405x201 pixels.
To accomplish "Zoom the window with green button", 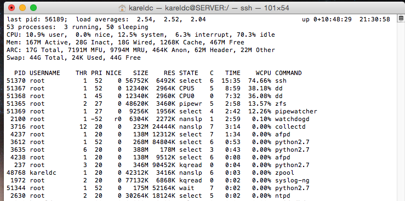I will pos(33,8).
